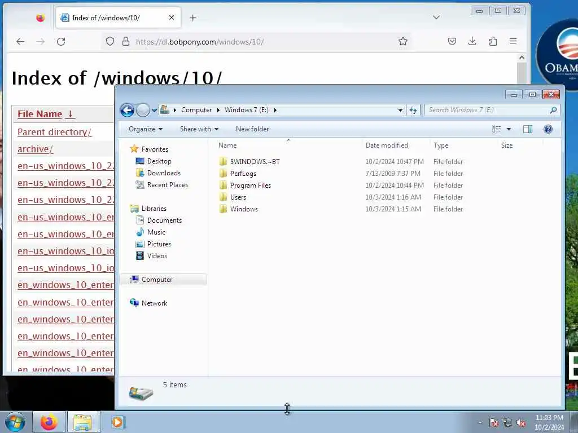Image resolution: width=578 pixels, height=433 pixels.
Task: Select Desktop under Favorites
Action: tap(159, 161)
